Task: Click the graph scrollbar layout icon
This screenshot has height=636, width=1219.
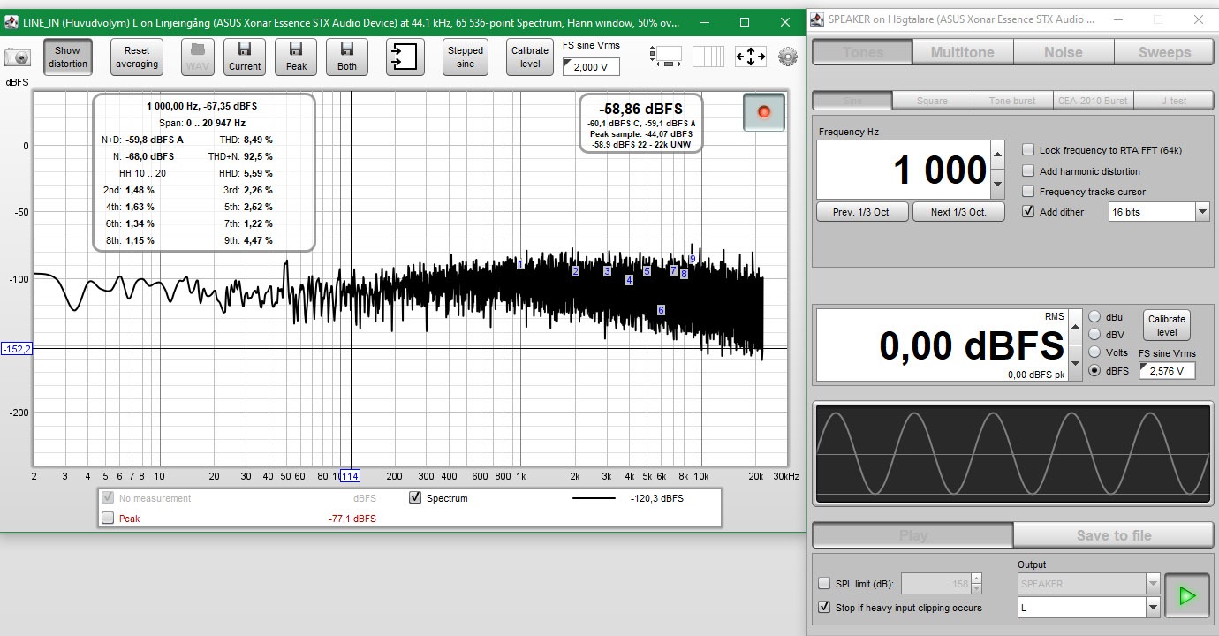Action: (x=665, y=57)
